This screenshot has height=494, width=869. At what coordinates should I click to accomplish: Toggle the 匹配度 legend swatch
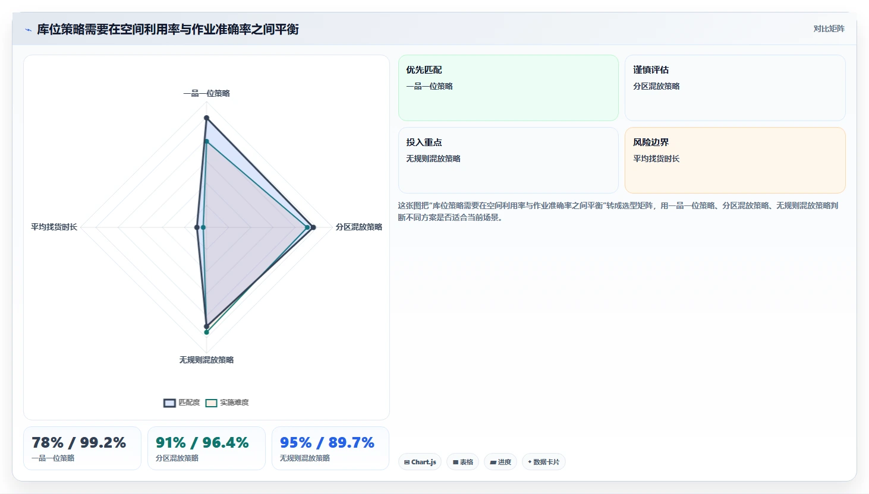click(x=169, y=403)
